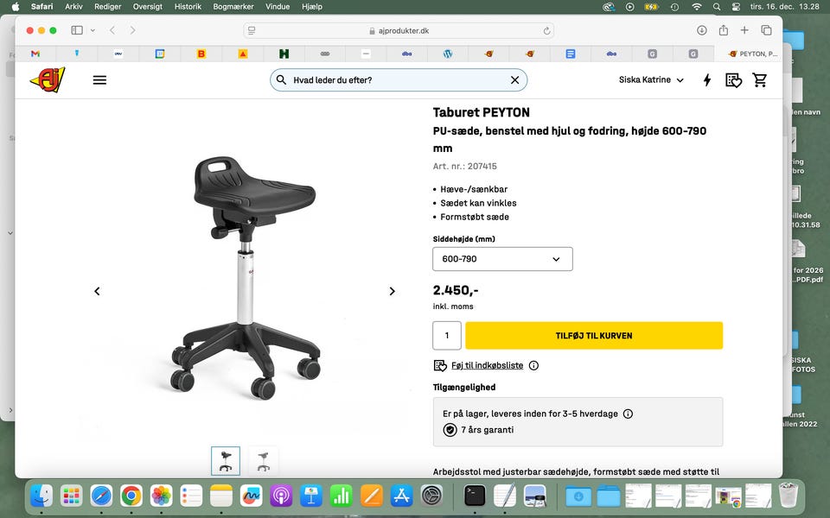Select the second stool thumbnail
Image resolution: width=830 pixels, height=518 pixels.
(x=263, y=461)
